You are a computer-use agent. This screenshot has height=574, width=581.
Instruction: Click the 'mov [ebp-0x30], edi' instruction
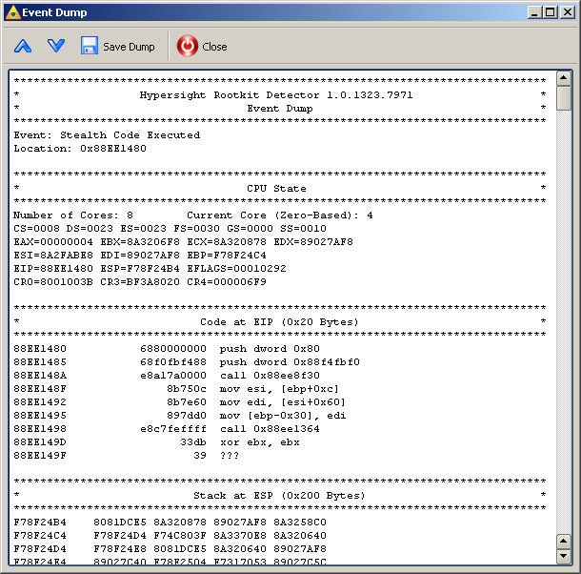(283, 416)
